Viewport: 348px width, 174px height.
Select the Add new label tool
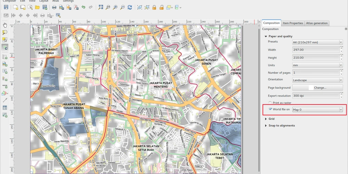pyautogui.click(x=5, y=71)
